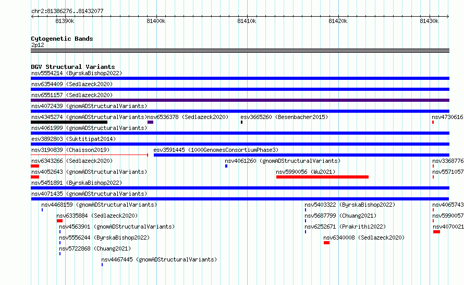Click the chr2:81386276..81432077 region label
This screenshot has height=285, width=464.
point(67,11)
